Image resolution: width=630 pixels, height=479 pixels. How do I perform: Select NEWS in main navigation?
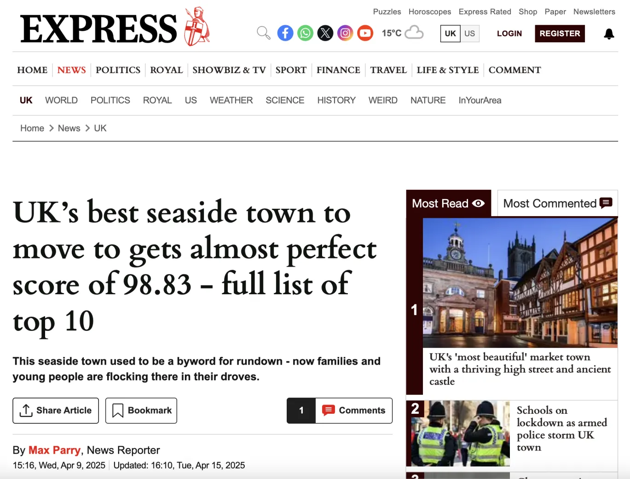71,70
